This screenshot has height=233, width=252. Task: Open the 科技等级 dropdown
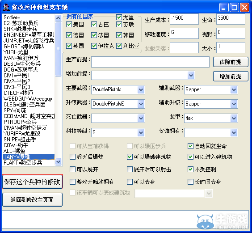(141, 132)
